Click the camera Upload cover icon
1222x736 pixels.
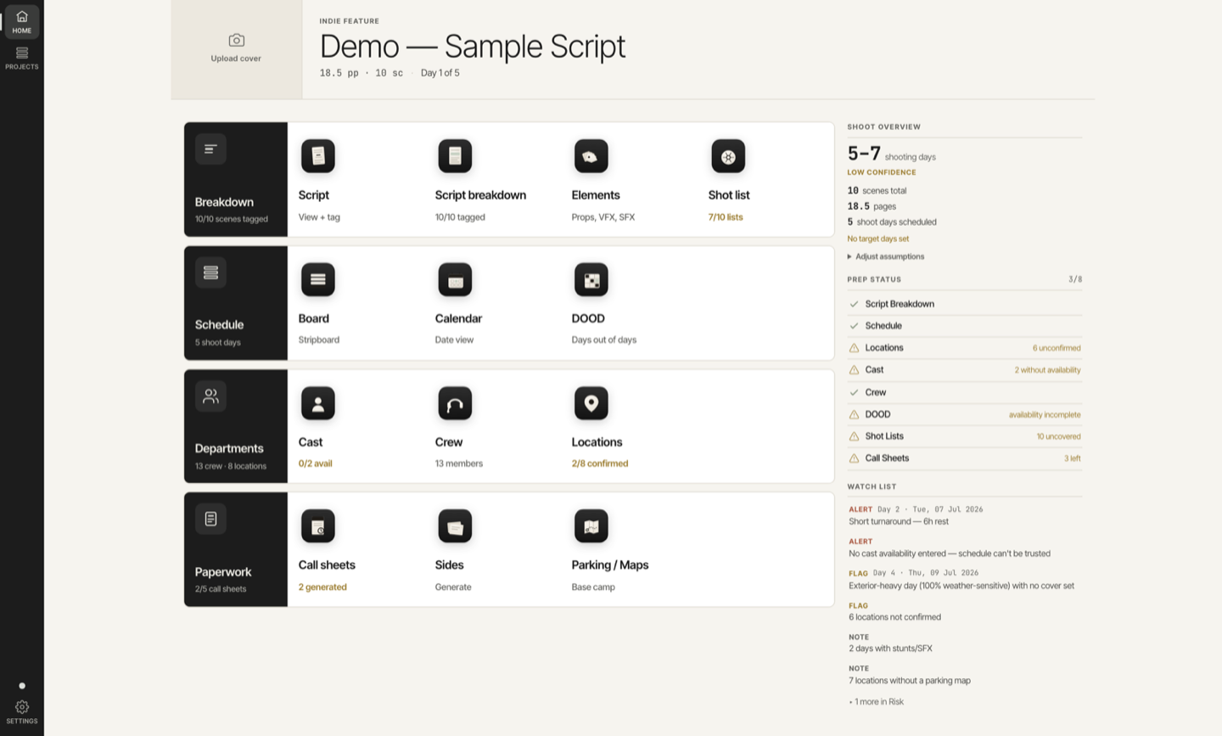pos(236,40)
